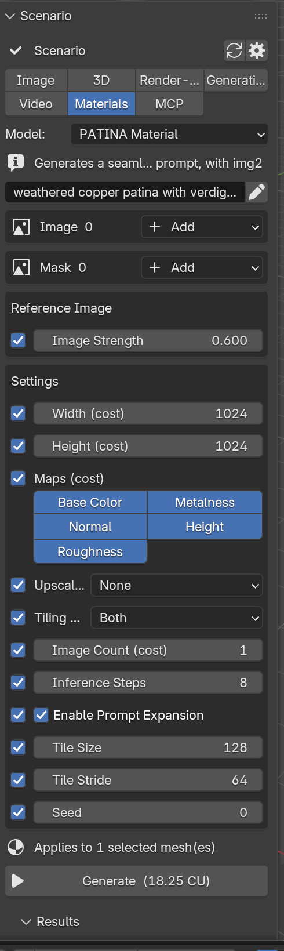
Task: Toggle the Seed checkbox
Action: pyautogui.click(x=18, y=812)
